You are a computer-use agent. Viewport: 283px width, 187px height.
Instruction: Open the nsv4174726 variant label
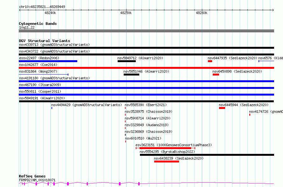pyautogui.click(x=266, y=111)
